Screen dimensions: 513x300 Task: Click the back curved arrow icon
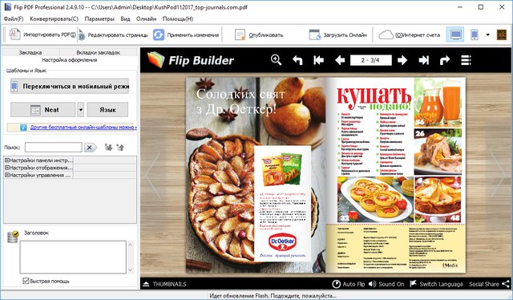[297, 60]
